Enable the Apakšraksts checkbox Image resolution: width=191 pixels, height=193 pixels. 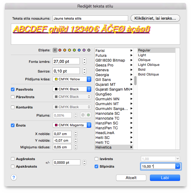[13, 166]
